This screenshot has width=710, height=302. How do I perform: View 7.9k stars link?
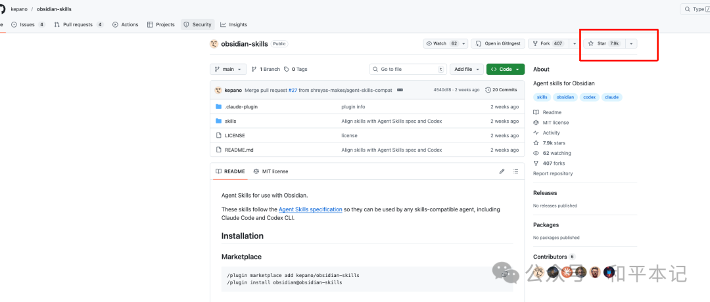(549, 143)
